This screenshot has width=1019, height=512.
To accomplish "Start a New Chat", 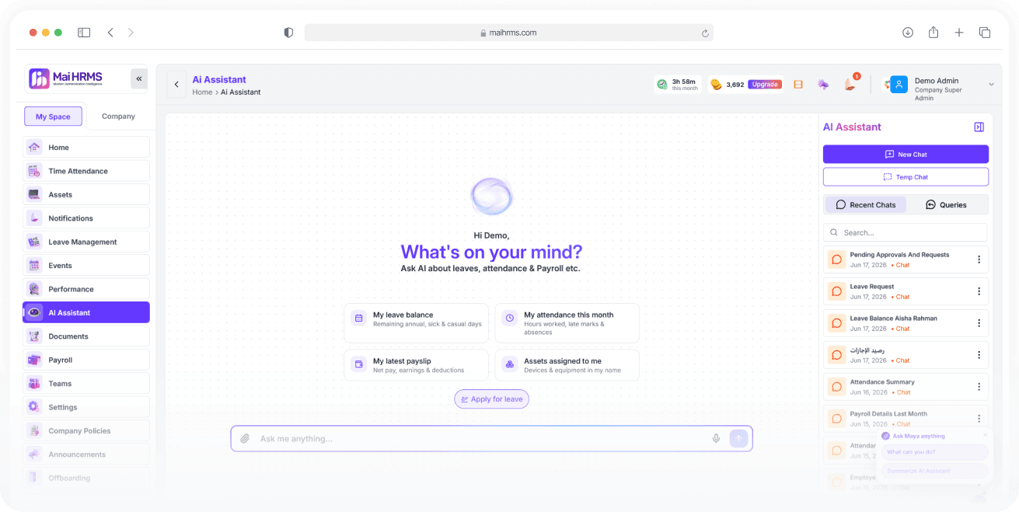I will click(906, 154).
